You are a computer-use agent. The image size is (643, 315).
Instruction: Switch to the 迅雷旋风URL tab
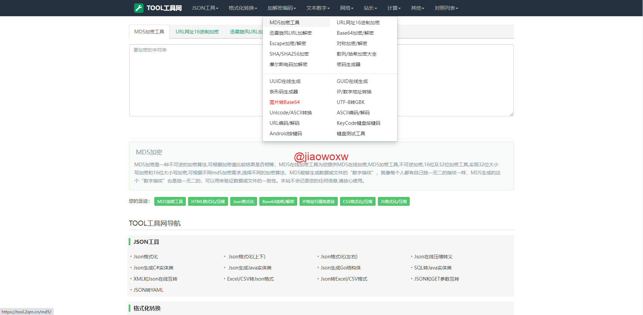[x=246, y=32]
